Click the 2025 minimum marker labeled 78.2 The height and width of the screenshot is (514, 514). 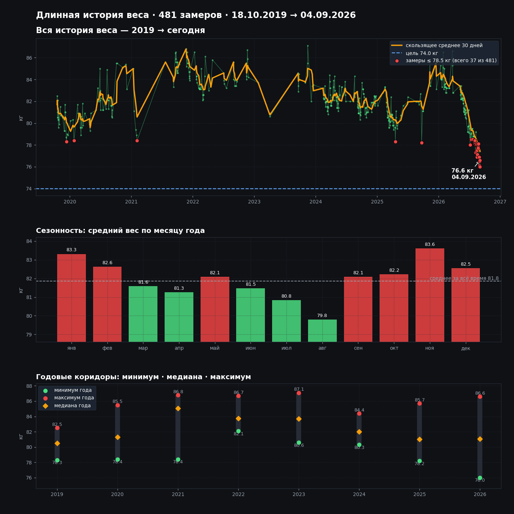coord(419,461)
